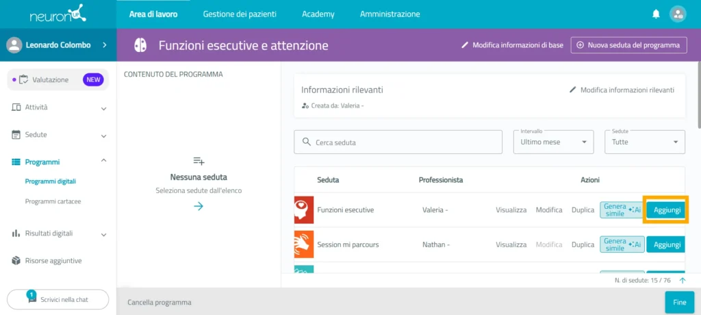Select Programmi digitali in sidebar

tap(51, 181)
